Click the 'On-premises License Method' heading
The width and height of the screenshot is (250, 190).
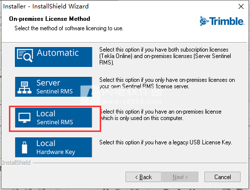[x=50, y=19]
